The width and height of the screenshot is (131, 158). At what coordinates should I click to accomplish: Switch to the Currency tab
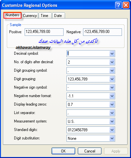30,16
